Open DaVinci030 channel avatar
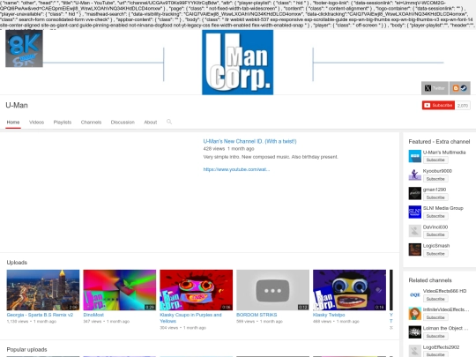Viewport: 476px width, 357px height. click(x=414, y=231)
